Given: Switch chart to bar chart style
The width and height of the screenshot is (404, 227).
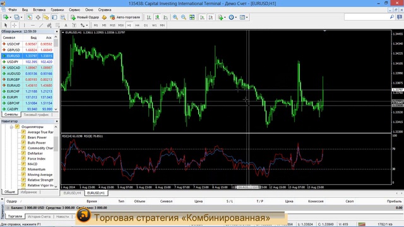Looking at the screenshot, I should 149,17.
